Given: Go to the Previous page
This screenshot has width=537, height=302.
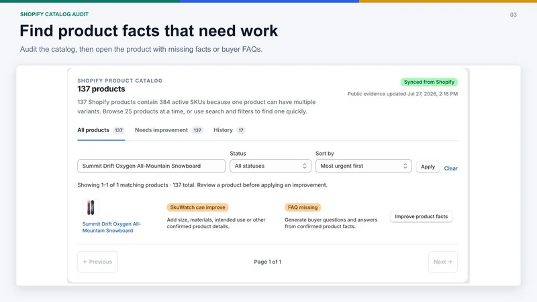Looking at the screenshot, I should coord(97,262).
